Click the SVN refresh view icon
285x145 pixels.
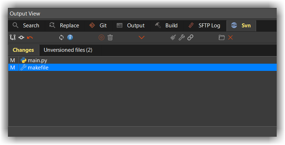pyautogui.click(x=61, y=37)
